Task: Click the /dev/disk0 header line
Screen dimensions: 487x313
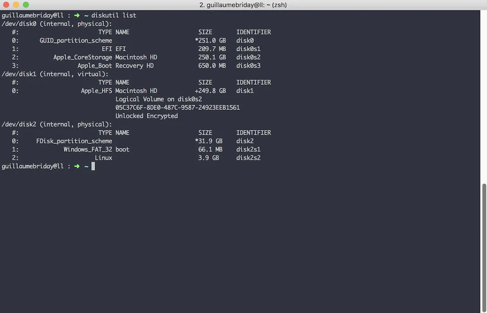Action: [57, 23]
